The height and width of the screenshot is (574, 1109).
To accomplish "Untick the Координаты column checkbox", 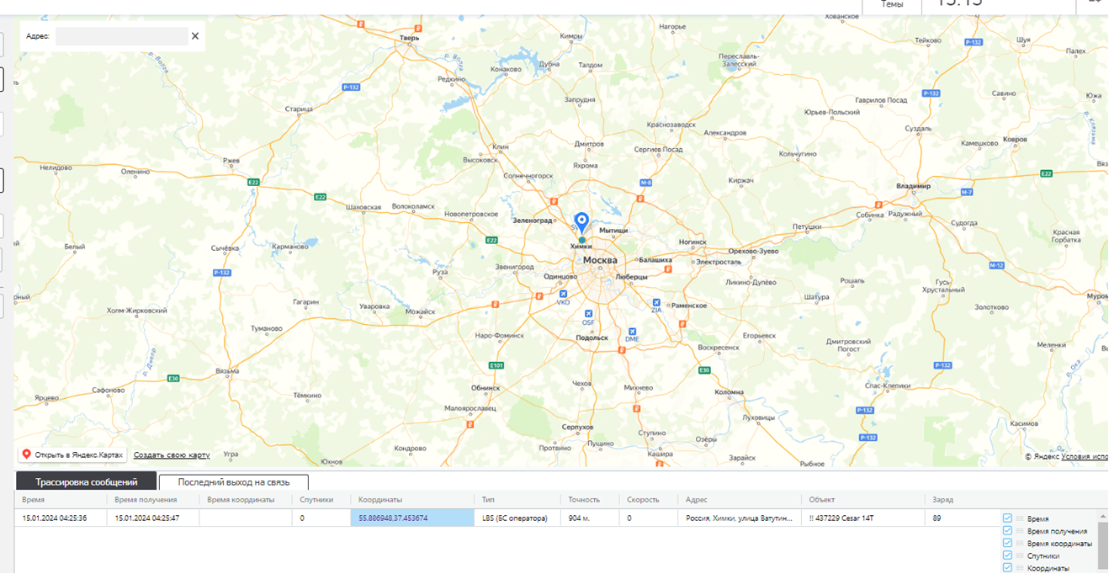I will pos(1007,568).
